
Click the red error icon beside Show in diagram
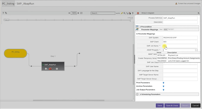138,13
